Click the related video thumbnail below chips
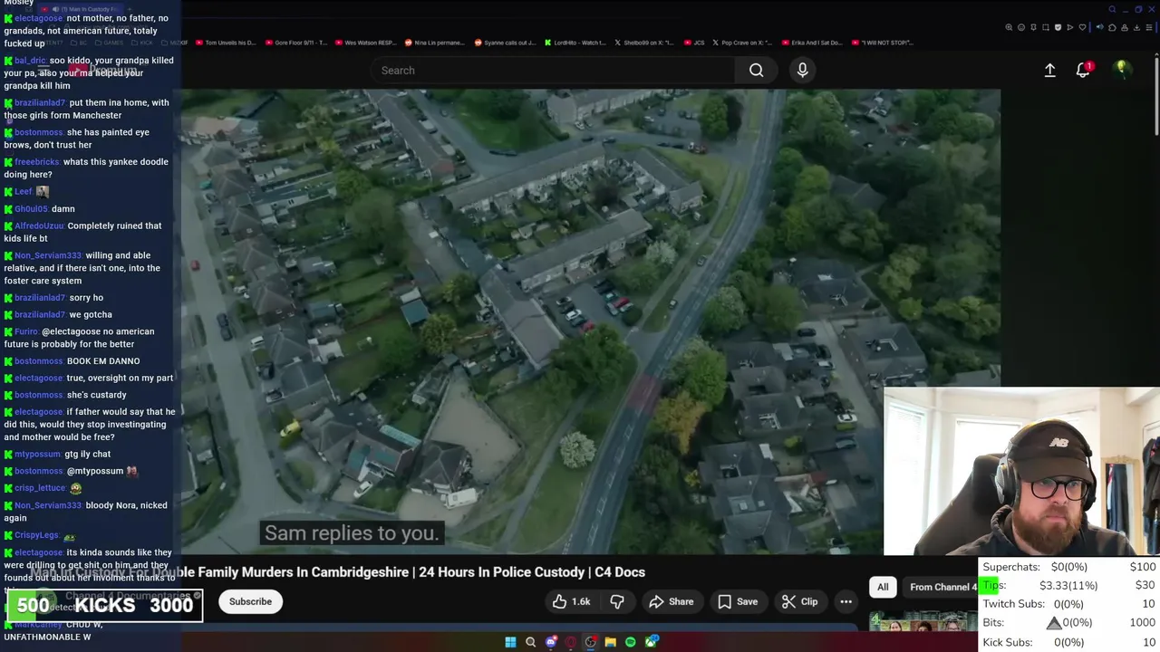The height and width of the screenshot is (652, 1160). click(923, 621)
